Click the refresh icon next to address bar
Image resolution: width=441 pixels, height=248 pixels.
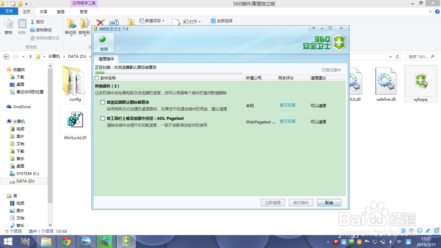pos(397,56)
